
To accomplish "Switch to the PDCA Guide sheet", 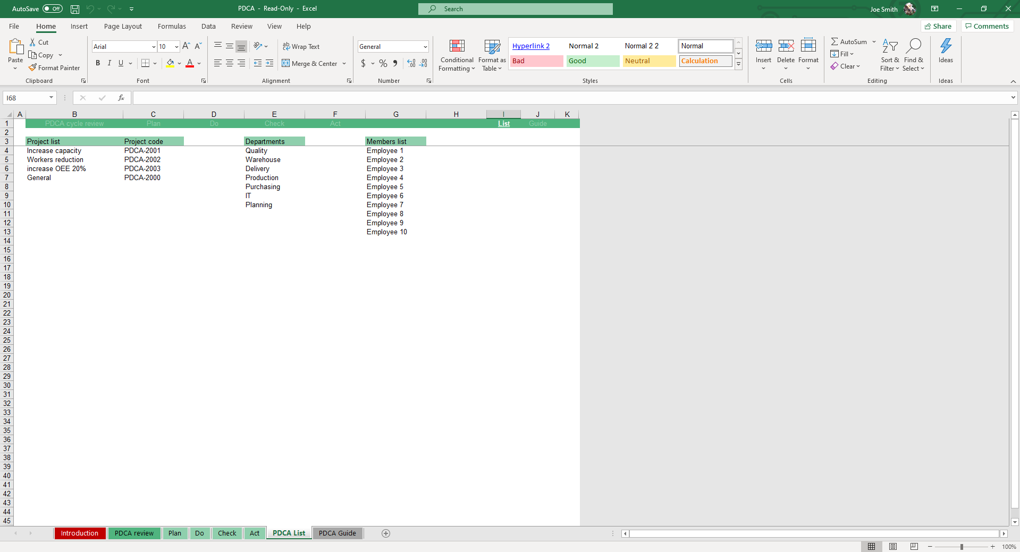I will click(x=338, y=533).
